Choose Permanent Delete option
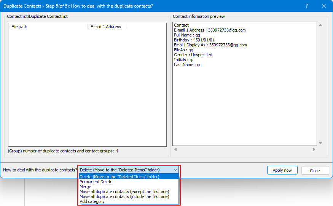 (129, 182)
